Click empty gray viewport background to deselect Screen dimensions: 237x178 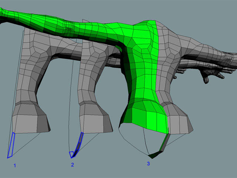207,148
